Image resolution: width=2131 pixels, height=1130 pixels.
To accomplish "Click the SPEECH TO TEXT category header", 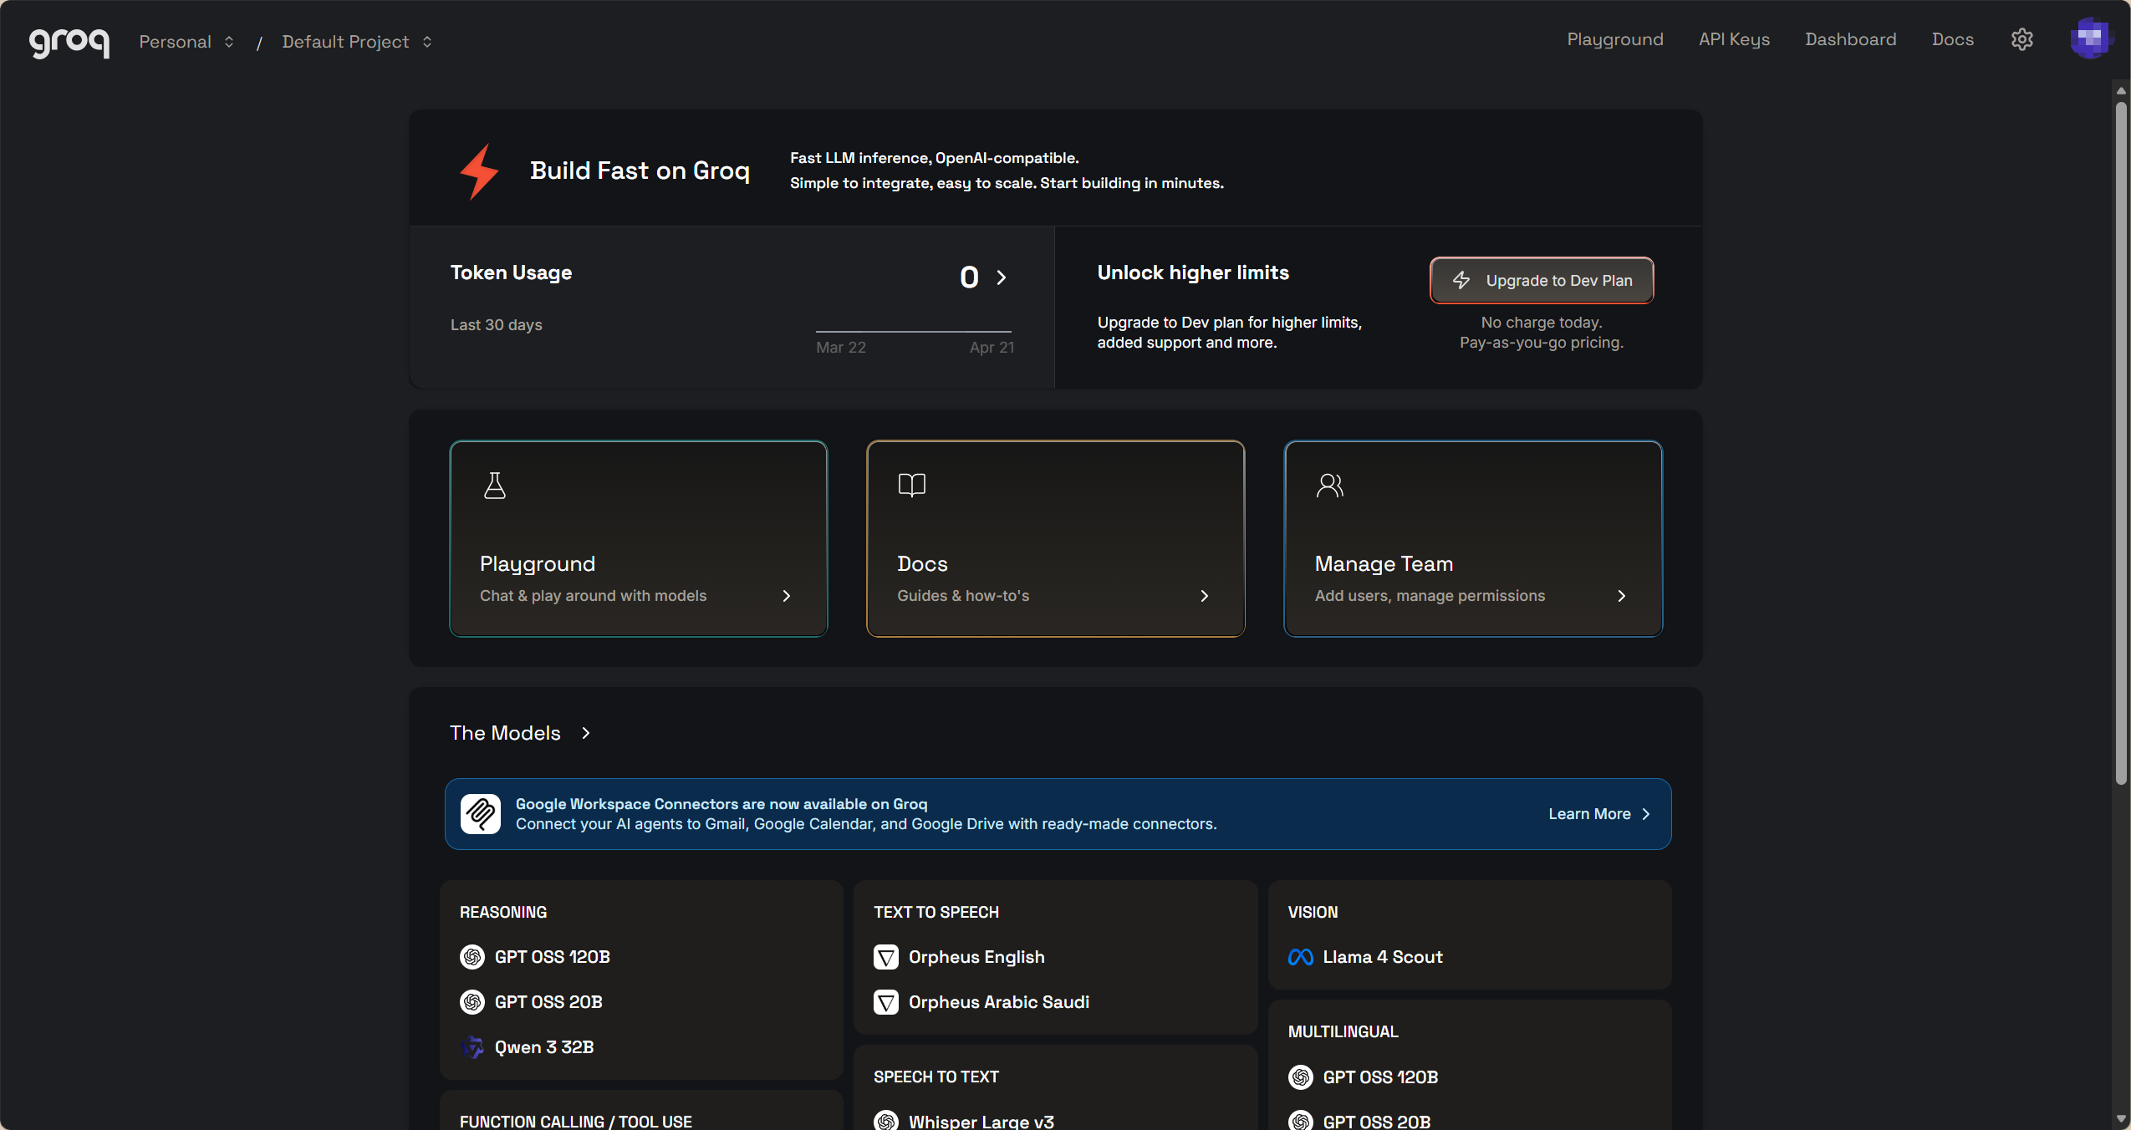I will (x=936, y=1077).
